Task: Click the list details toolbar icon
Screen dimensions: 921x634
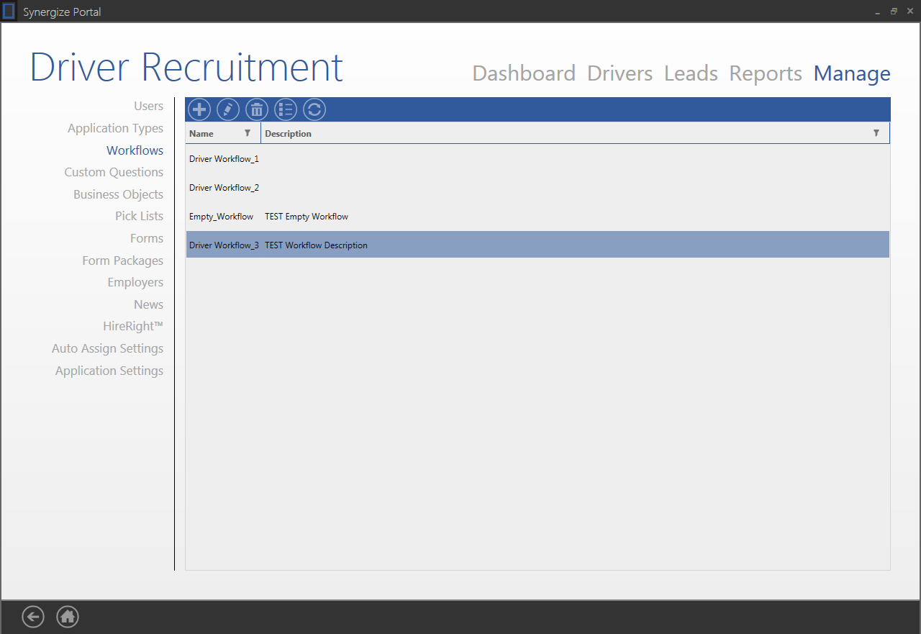Action: point(286,109)
